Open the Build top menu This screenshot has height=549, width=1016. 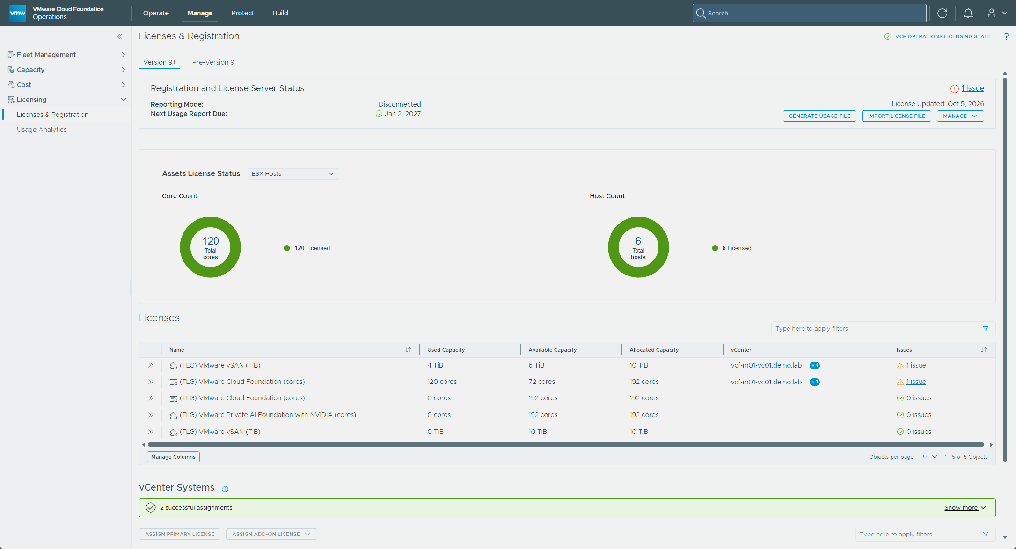pos(280,13)
